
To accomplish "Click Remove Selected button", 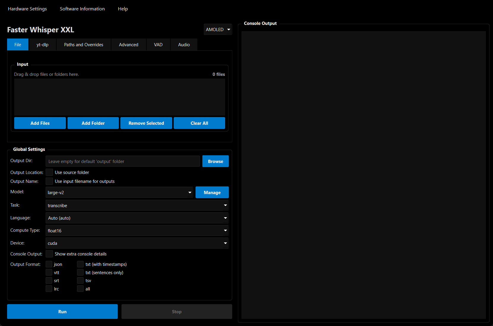I will (x=146, y=123).
